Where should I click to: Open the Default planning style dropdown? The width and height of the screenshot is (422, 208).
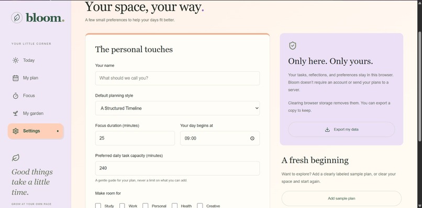[x=177, y=108]
